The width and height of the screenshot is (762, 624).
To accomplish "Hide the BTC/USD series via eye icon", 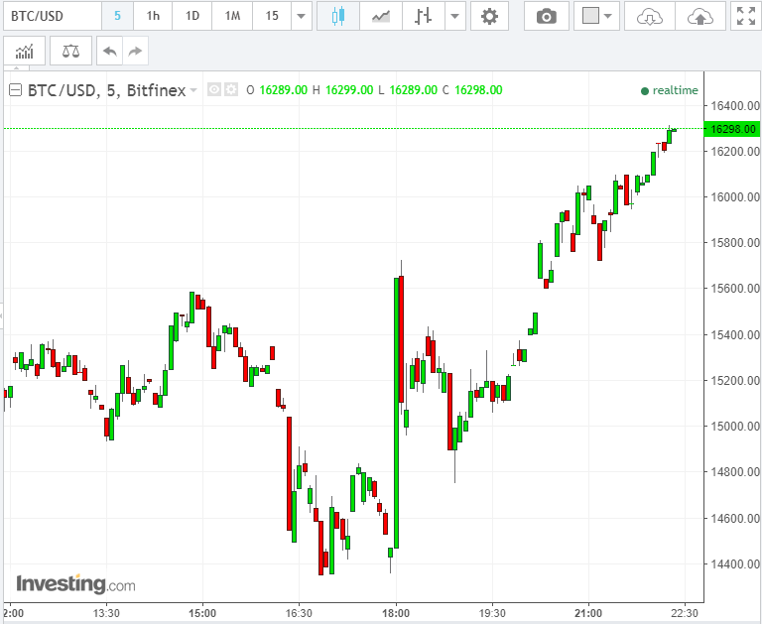I will pos(214,89).
